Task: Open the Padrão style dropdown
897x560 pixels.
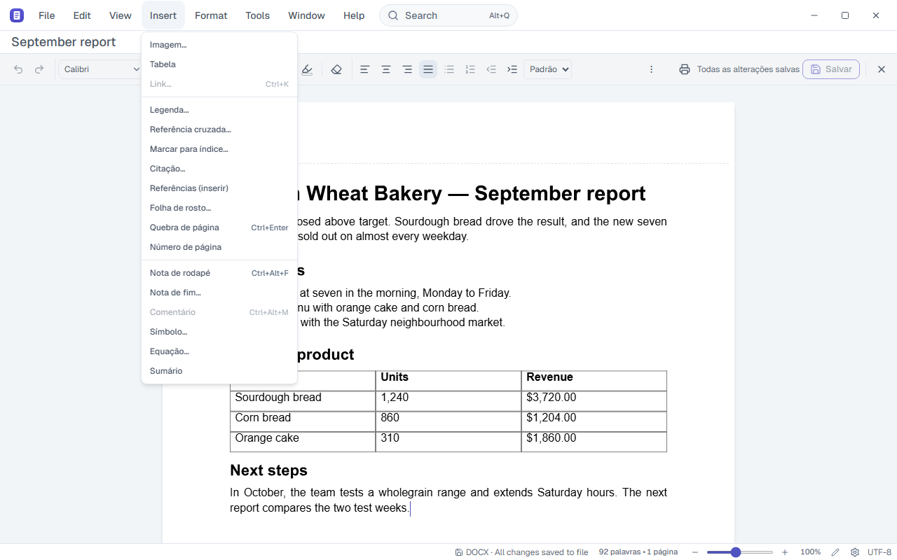Action: point(547,69)
